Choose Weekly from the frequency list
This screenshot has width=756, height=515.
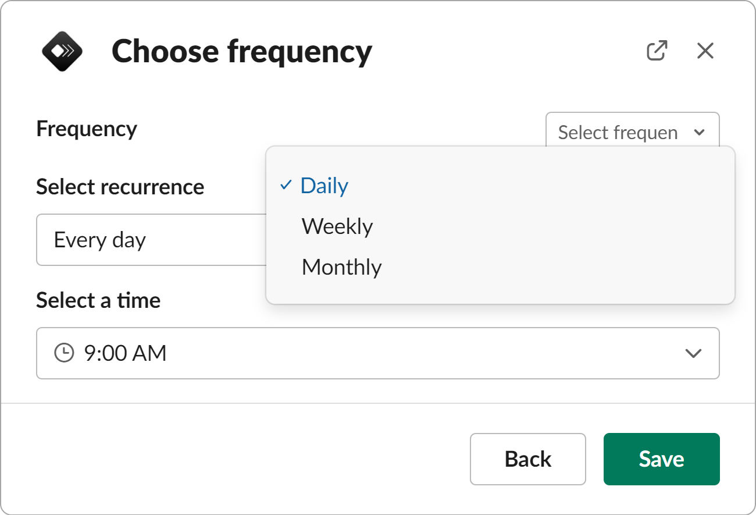(x=337, y=226)
